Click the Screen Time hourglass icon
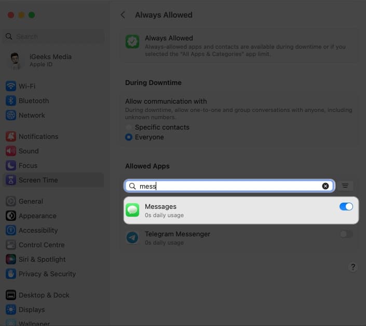366x326 pixels. [11, 180]
